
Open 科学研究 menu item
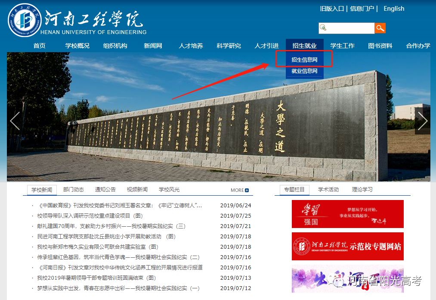point(229,46)
